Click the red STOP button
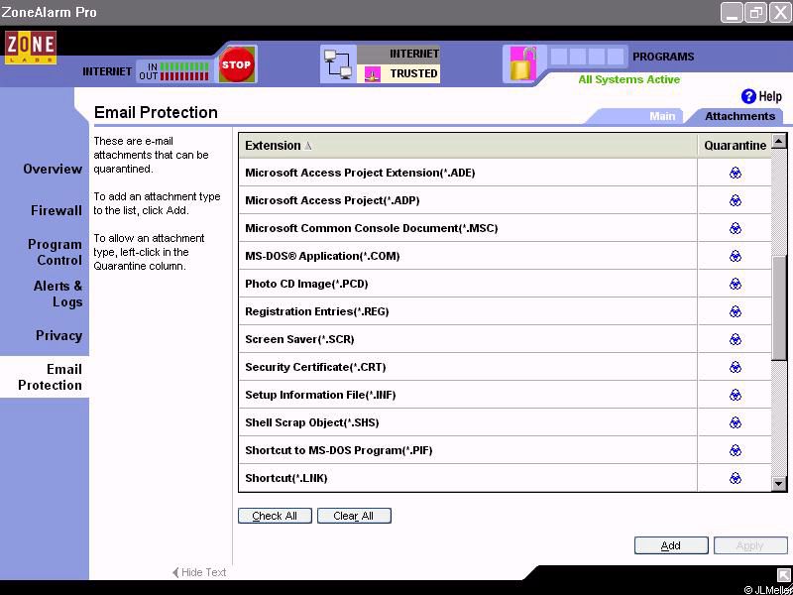 [x=236, y=64]
